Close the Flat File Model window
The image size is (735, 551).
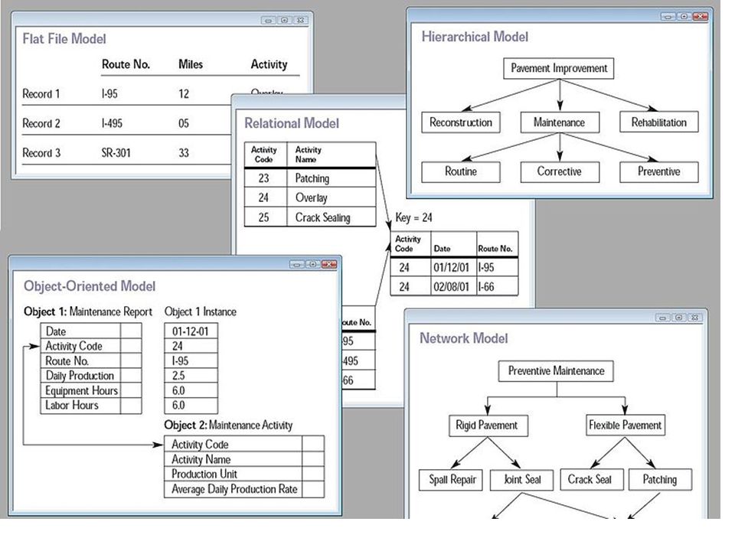(x=300, y=20)
